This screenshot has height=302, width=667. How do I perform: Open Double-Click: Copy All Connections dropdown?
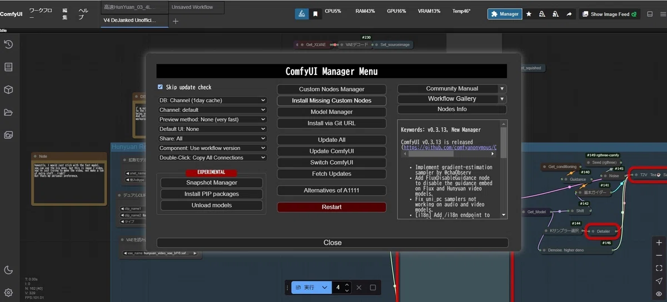212,158
